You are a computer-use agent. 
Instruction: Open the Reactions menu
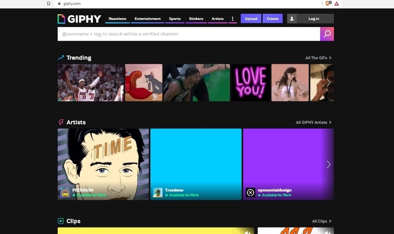click(x=117, y=19)
